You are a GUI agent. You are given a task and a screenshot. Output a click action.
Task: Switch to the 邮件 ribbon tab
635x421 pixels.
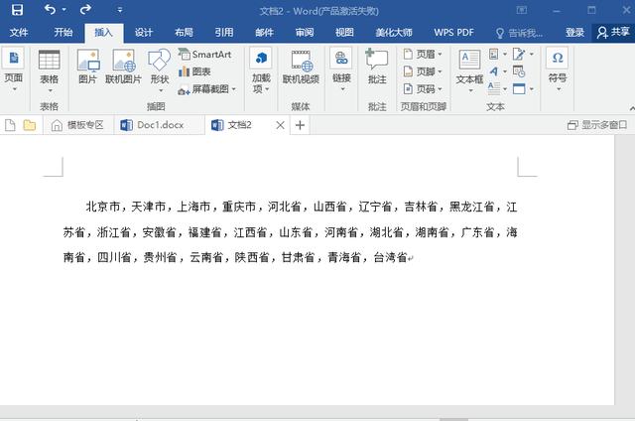point(264,33)
